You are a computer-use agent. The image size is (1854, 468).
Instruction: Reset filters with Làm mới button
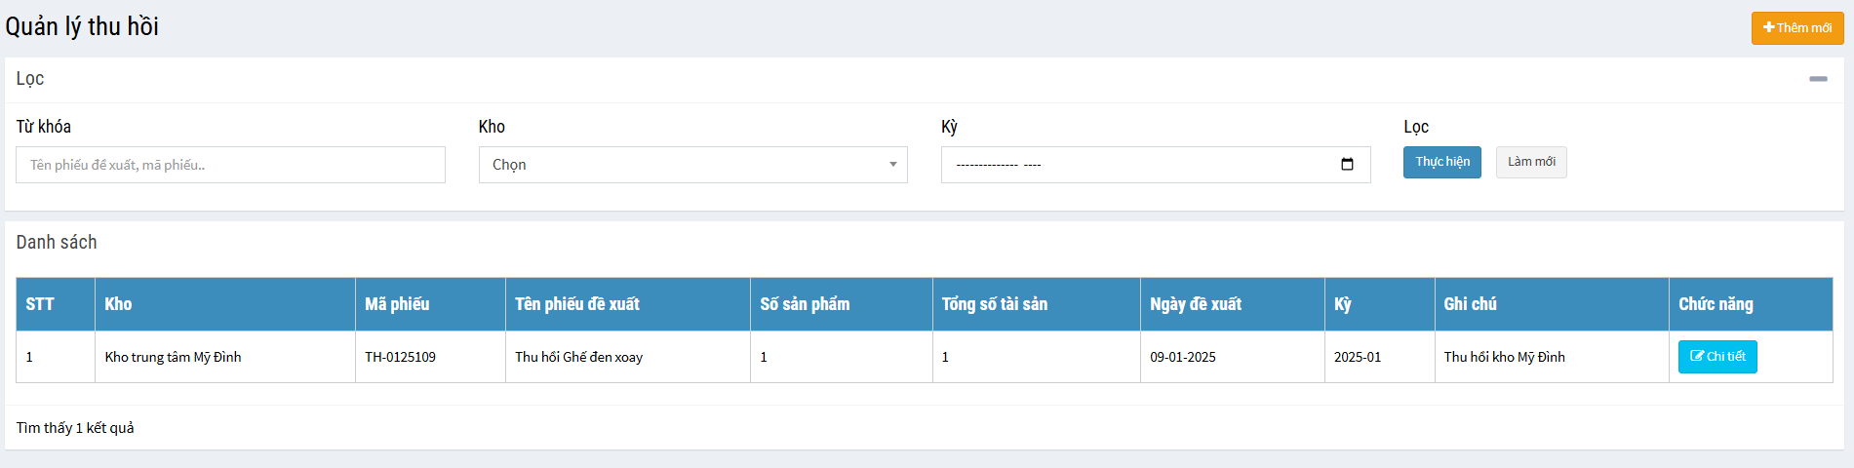1531,162
